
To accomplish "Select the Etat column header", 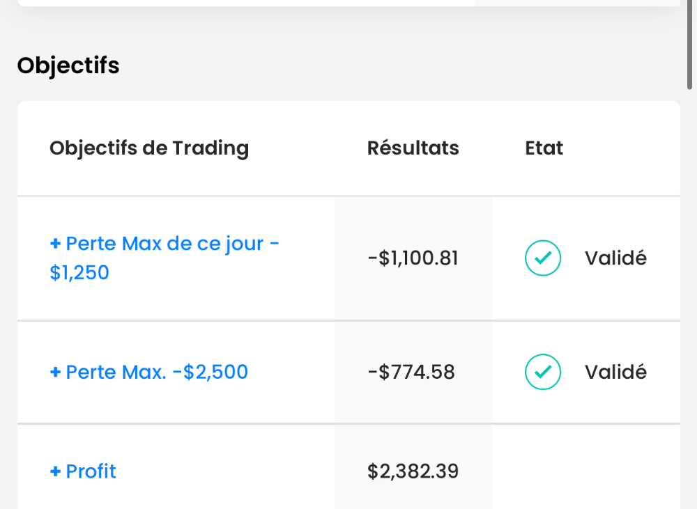I will 544,148.
